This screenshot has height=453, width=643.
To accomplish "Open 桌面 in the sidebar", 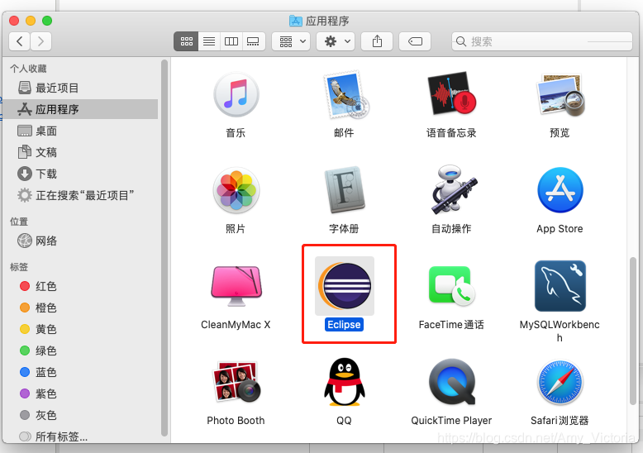I will [80, 131].
